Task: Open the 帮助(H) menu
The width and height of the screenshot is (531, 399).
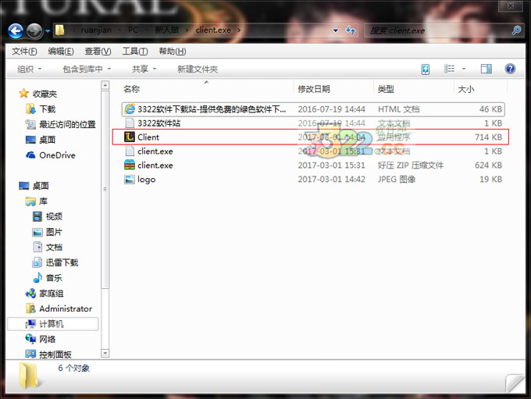Action: click(x=173, y=52)
